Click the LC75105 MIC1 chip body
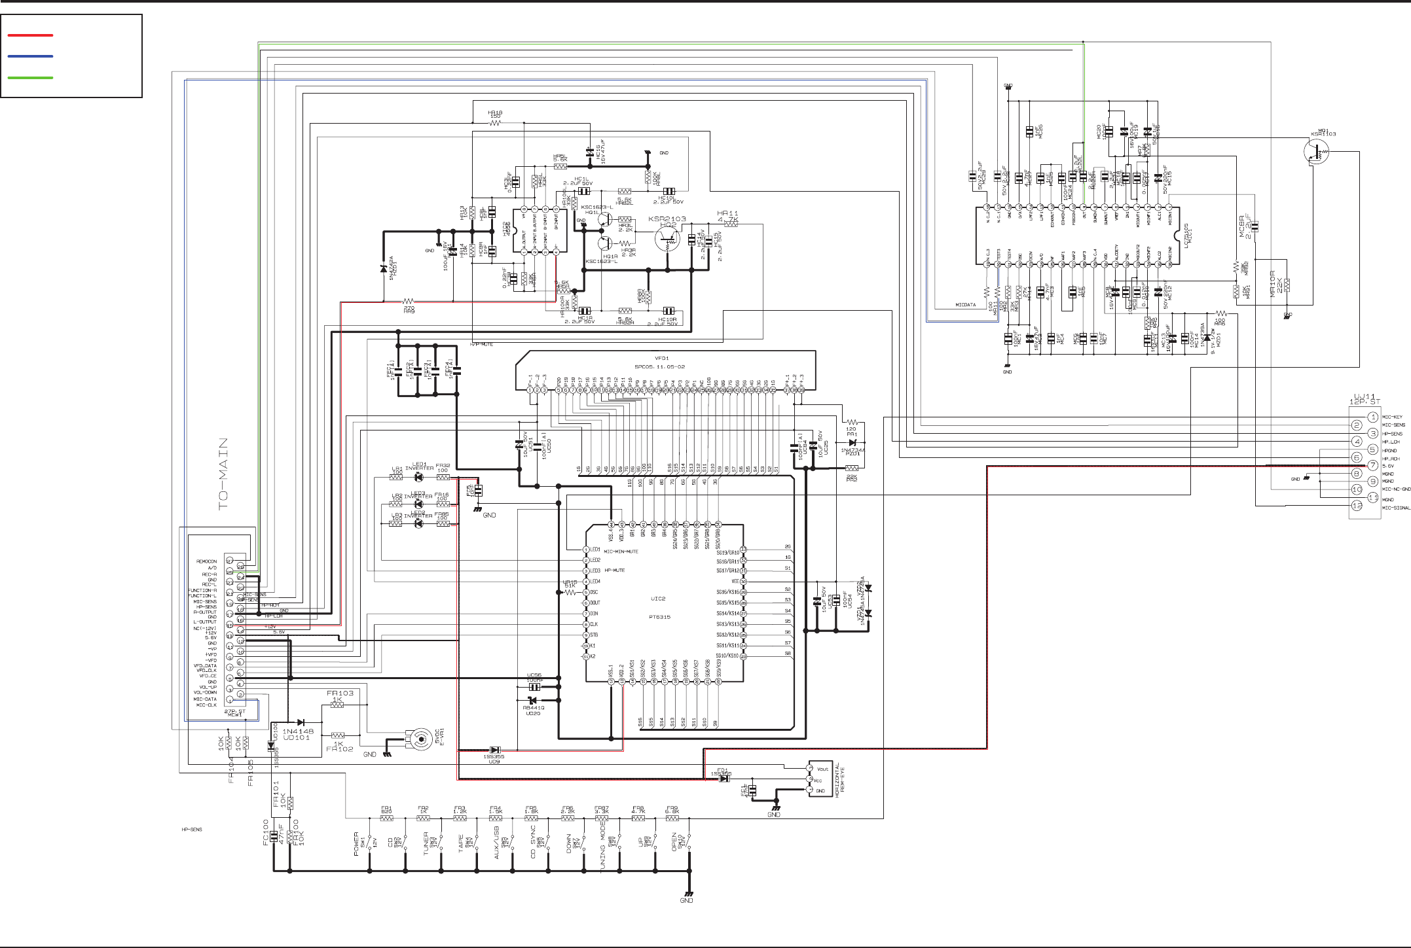 (1078, 236)
